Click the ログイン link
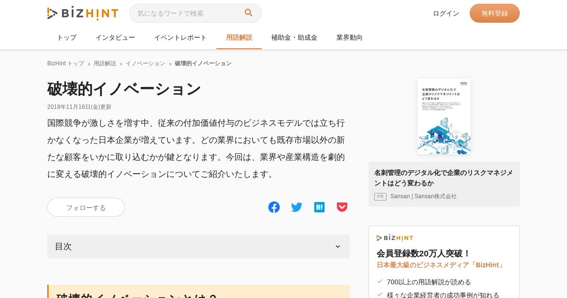 [x=446, y=13]
